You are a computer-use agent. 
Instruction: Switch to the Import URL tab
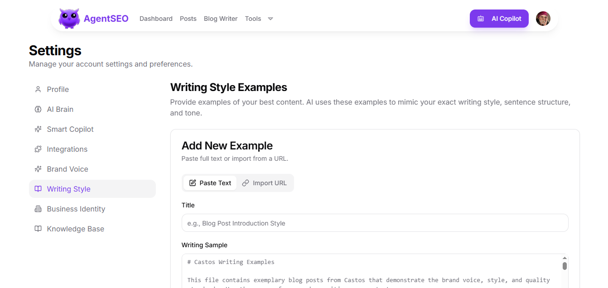pyautogui.click(x=265, y=182)
